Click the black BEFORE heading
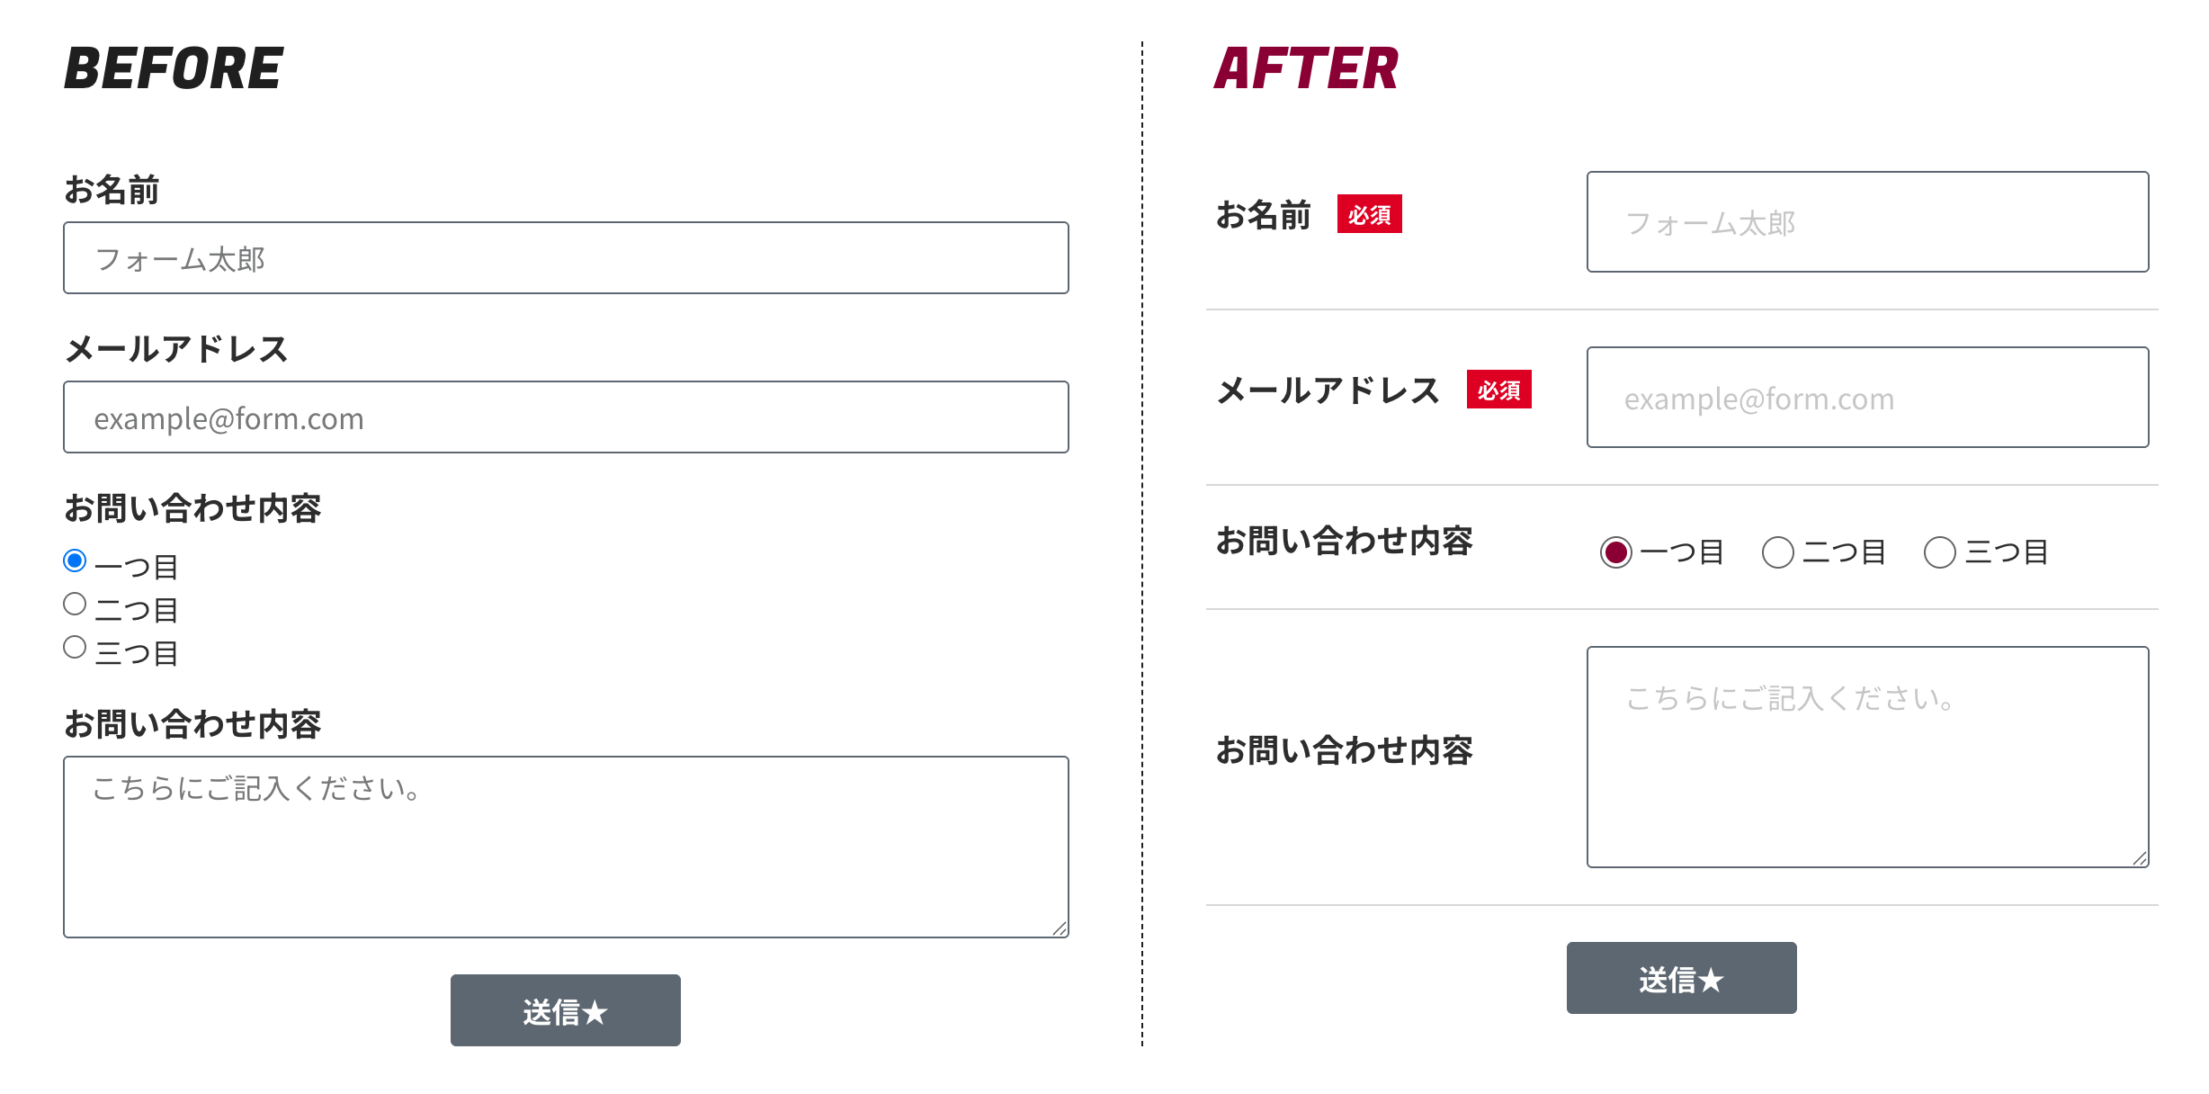Image resolution: width=2209 pixels, height=1094 pixels. 174,69
